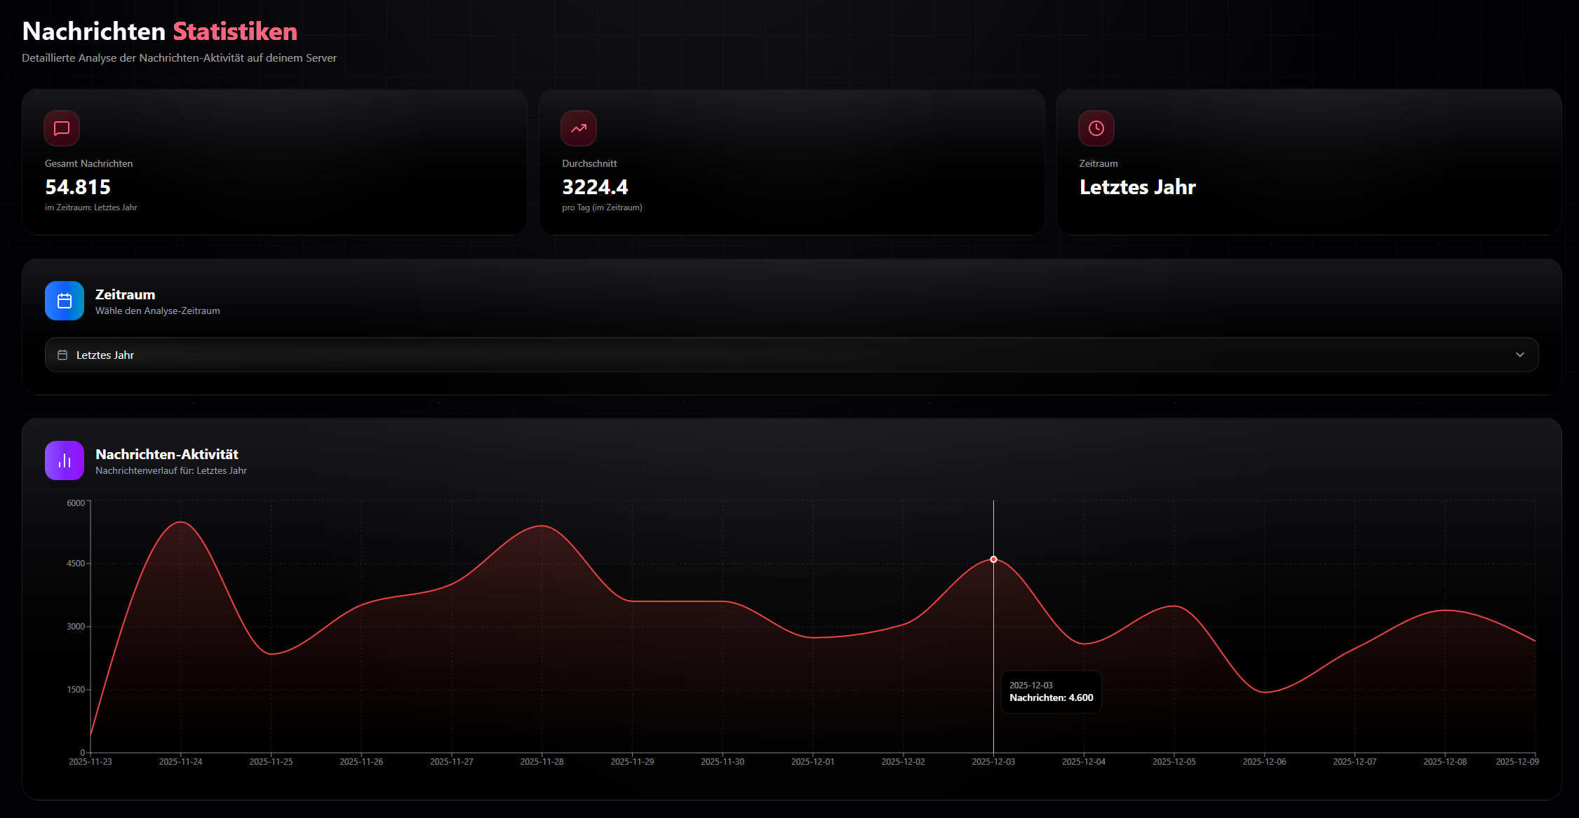Viewport: 1579px width, 818px height.
Task: Click the Durchschnitt value 3224.4
Action: [595, 186]
